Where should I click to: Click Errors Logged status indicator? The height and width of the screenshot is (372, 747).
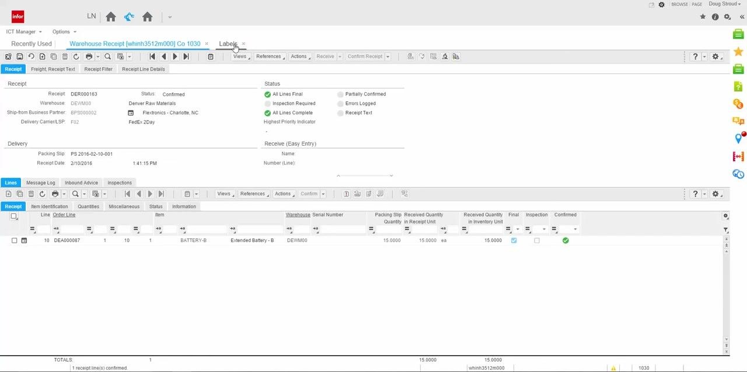pos(340,103)
